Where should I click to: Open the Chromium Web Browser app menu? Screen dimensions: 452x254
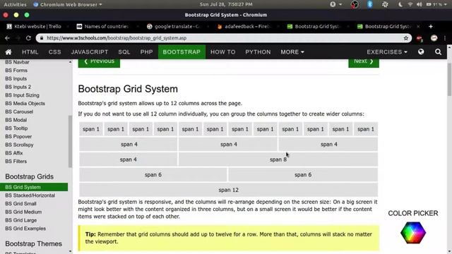coord(68,4)
